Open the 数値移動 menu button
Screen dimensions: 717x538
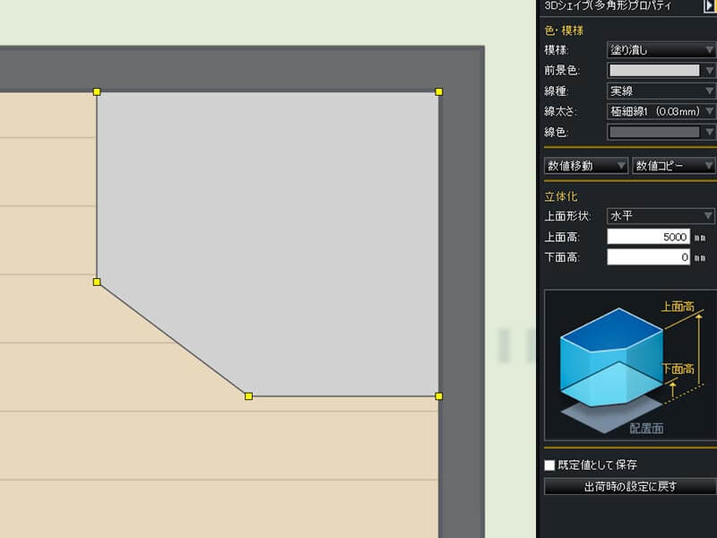(x=586, y=166)
